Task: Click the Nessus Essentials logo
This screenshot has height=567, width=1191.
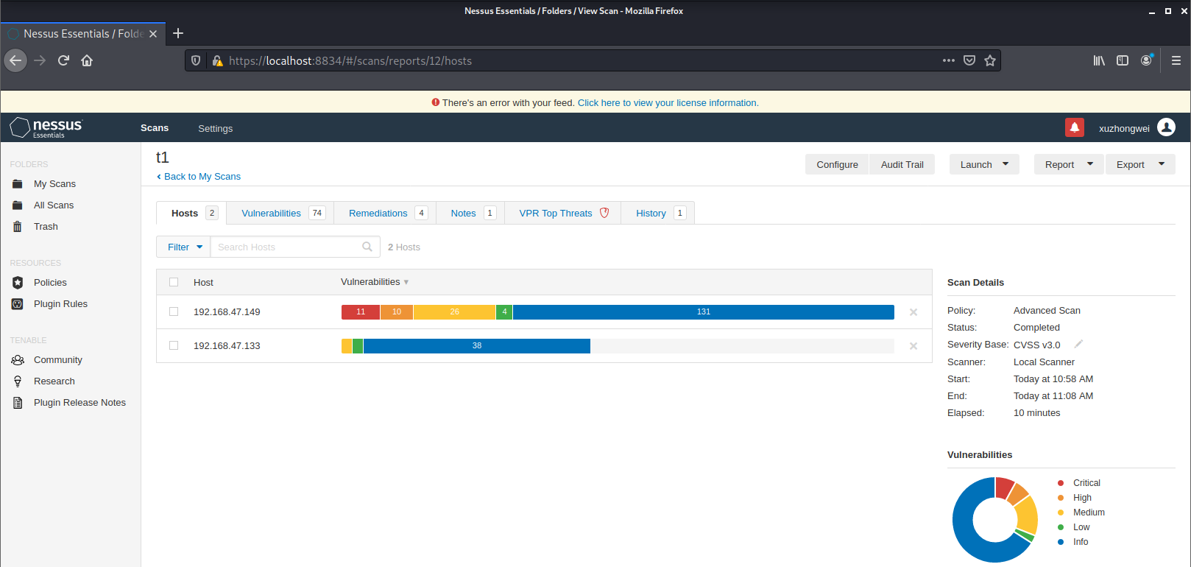Action: click(x=46, y=128)
